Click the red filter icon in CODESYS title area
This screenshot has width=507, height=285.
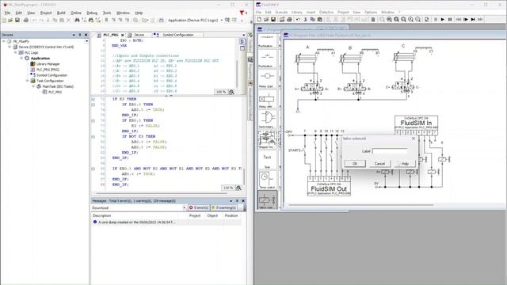point(242,13)
